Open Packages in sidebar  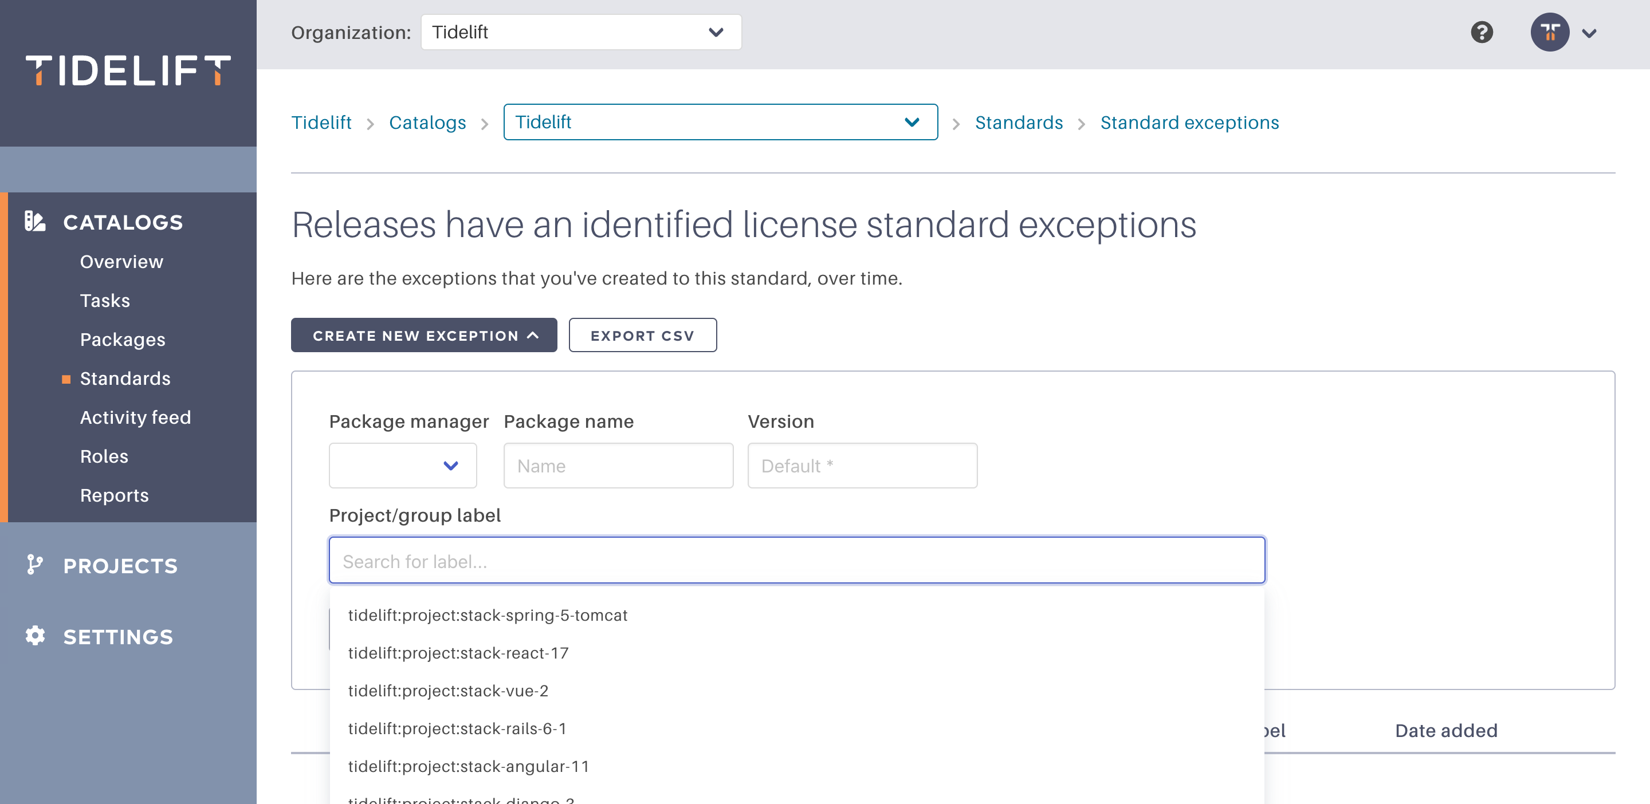coord(123,340)
